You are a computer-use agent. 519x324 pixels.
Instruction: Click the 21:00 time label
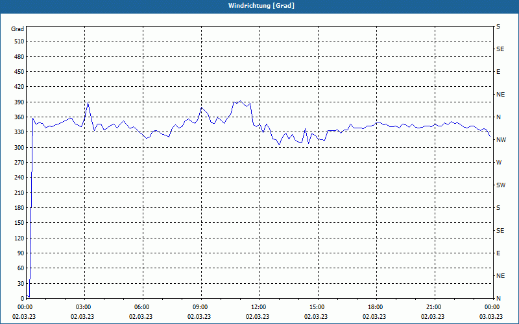433,307
